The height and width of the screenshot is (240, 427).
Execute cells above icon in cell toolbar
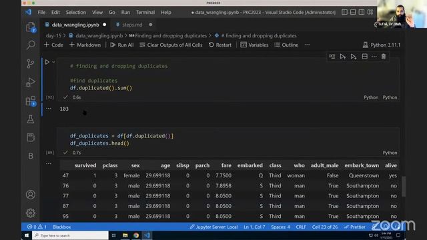[343, 57]
